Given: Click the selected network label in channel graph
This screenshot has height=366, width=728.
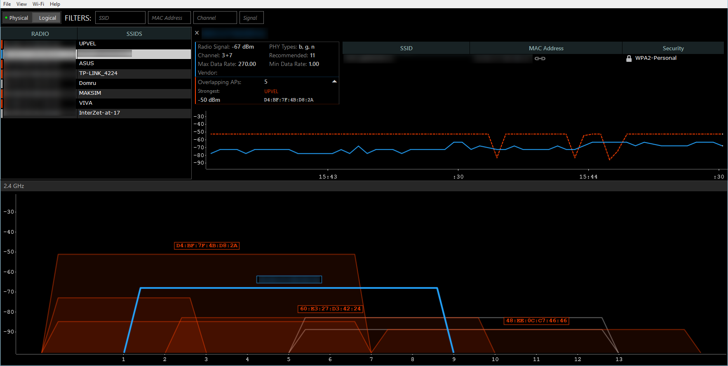Looking at the screenshot, I should (x=289, y=279).
